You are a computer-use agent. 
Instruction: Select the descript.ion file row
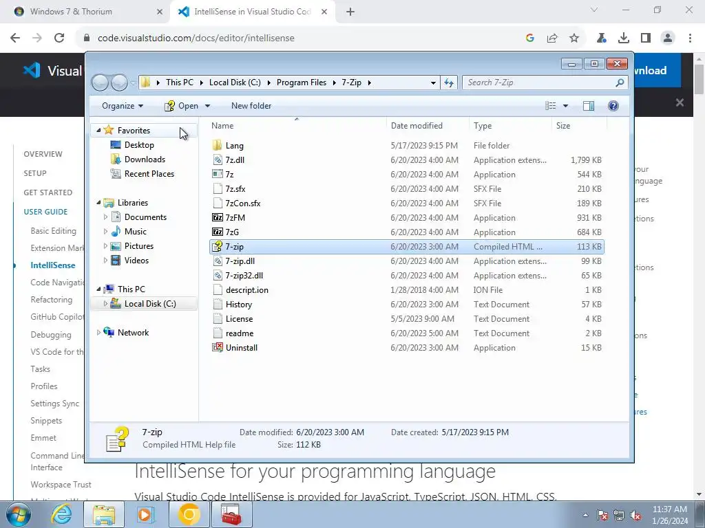click(406, 290)
